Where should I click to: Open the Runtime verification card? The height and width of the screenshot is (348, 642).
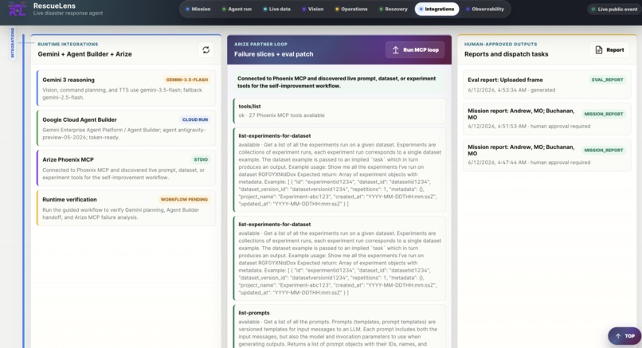pyautogui.click(x=126, y=208)
